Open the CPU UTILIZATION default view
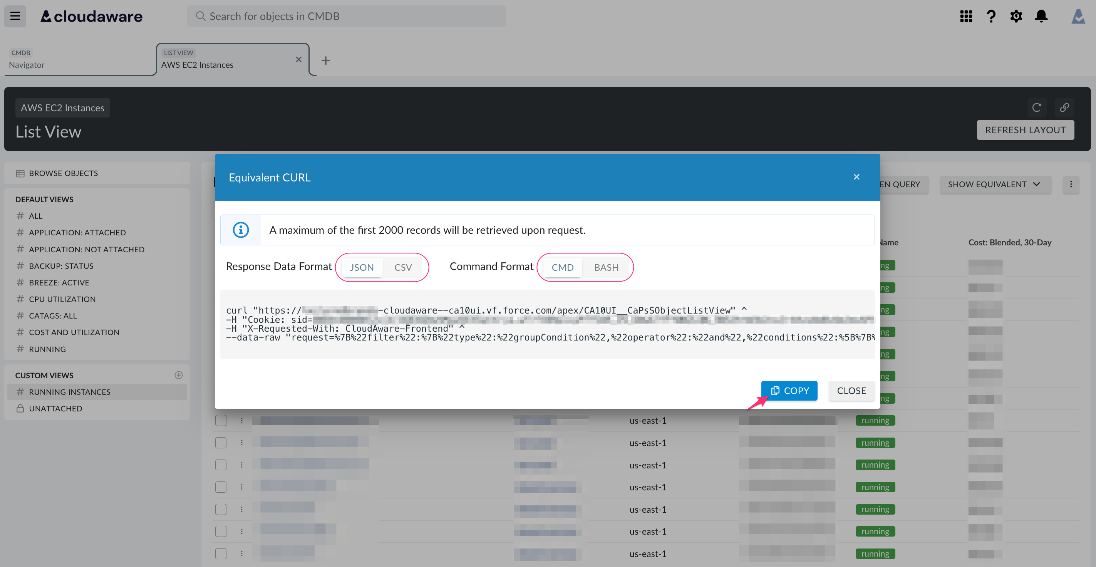 [62, 299]
